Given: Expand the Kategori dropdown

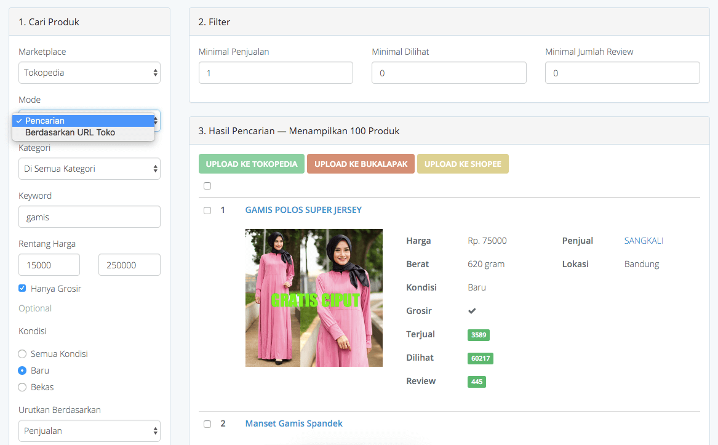Looking at the screenshot, I should 89,169.
